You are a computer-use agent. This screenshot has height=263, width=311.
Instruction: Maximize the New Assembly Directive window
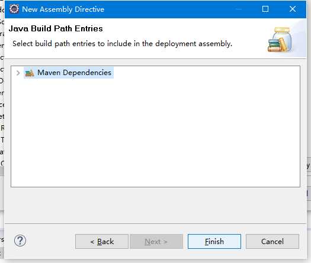coord(265,9)
